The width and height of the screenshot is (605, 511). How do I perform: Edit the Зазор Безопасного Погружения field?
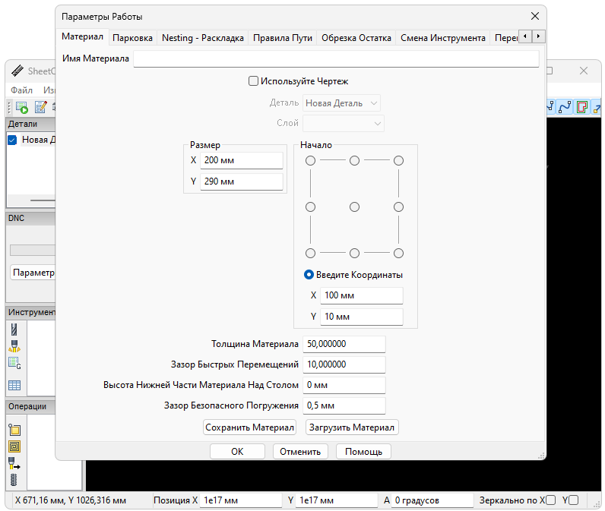click(x=344, y=405)
